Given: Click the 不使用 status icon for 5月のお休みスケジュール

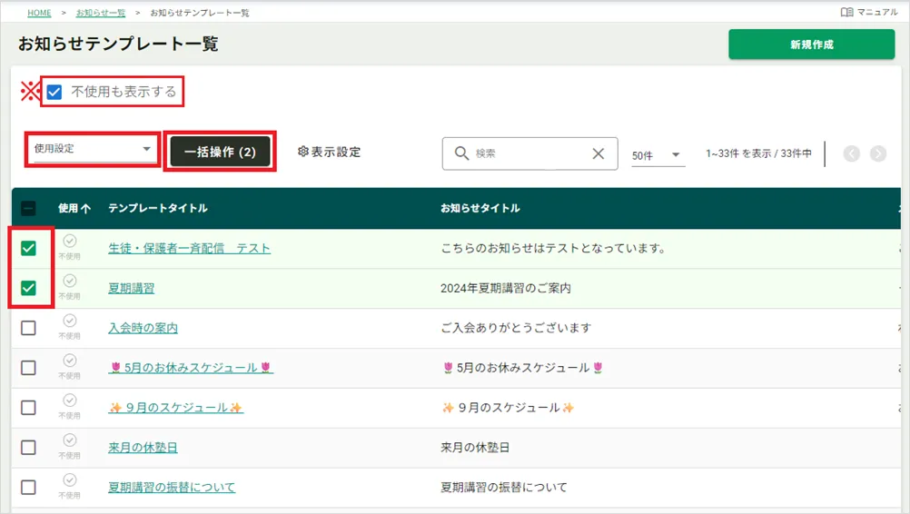Looking at the screenshot, I should (x=70, y=361).
